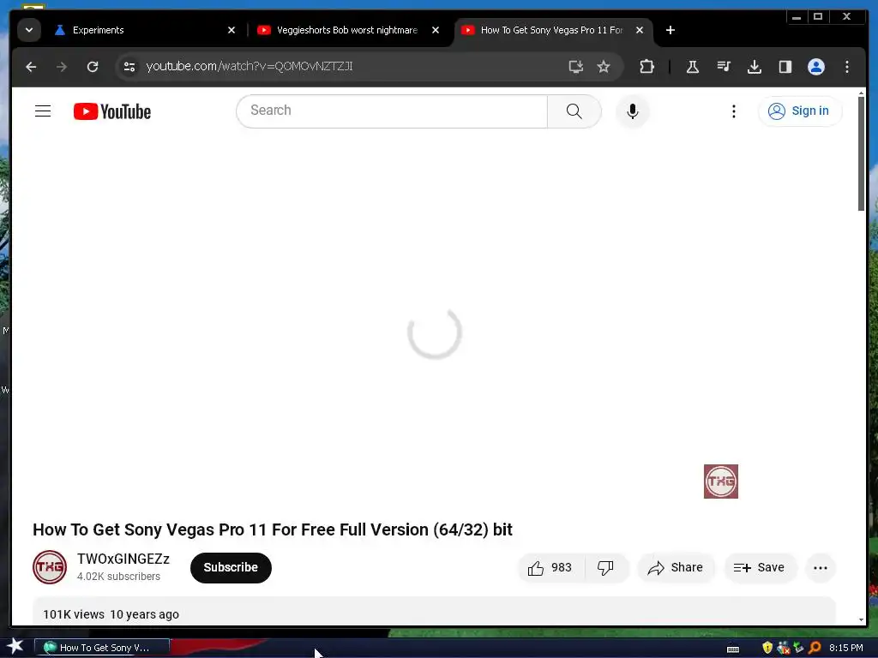Open Chrome's three-dot main menu

pos(846,67)
